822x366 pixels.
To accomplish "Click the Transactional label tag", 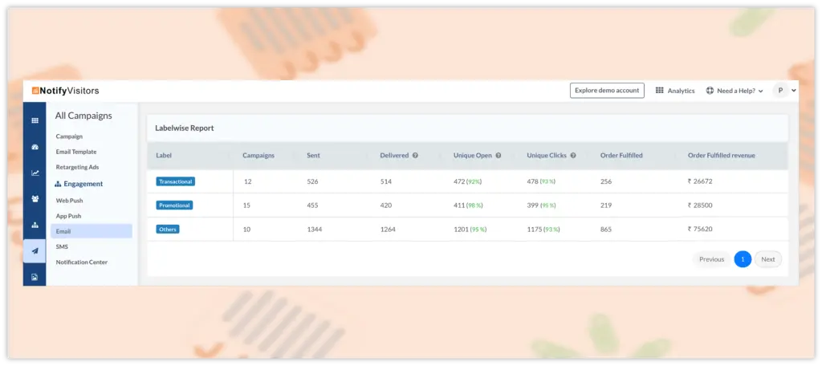I will tap(175, 181).
